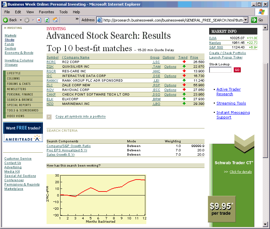Go to the browser Home page icon
Image resolution: width=270 pixels, height=229 pixels.
tap(55, 20)
